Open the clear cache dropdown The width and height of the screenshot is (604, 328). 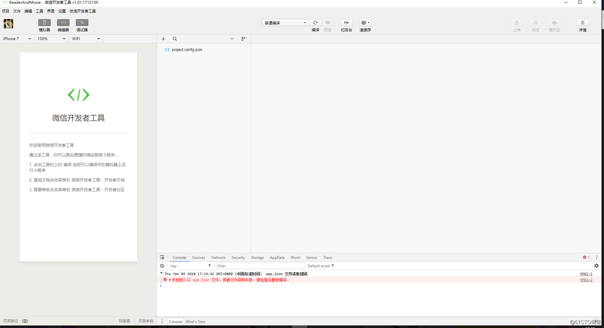(365, 23)
